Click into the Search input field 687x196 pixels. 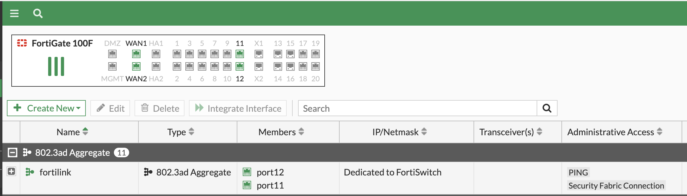tap(418, 108)
